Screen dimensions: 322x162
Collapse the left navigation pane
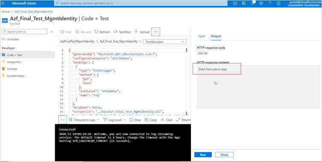(x=51, y=31)
